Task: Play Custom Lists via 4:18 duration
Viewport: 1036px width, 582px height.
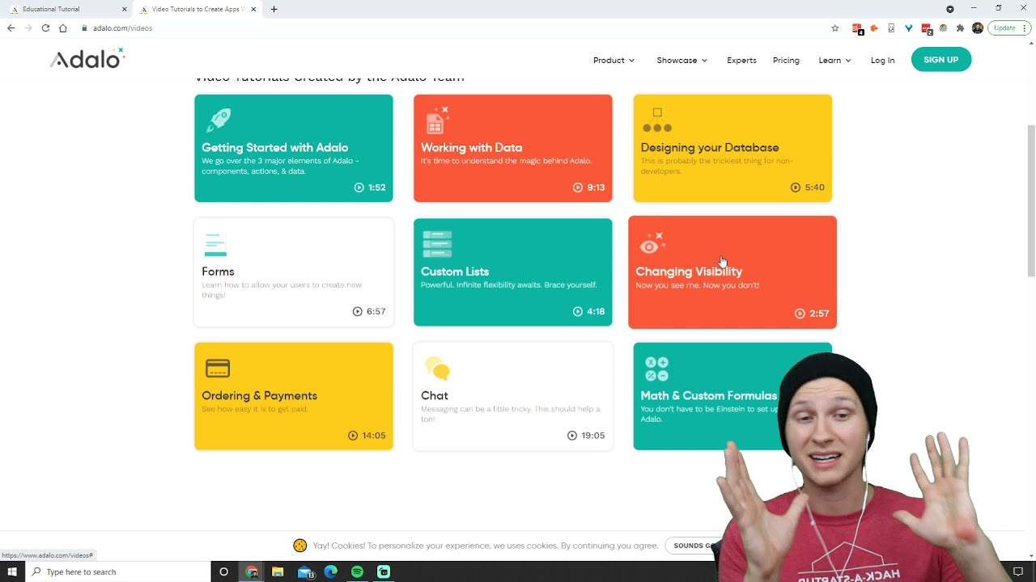Action: point(589,311)
